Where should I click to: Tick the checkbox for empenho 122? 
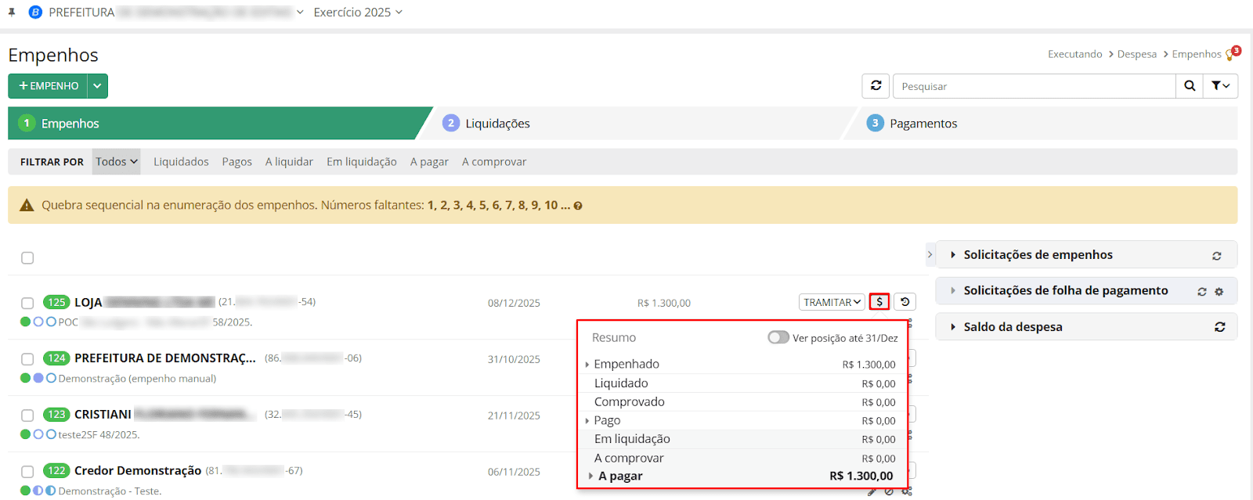pyautogui.click(x=27, y=472)
